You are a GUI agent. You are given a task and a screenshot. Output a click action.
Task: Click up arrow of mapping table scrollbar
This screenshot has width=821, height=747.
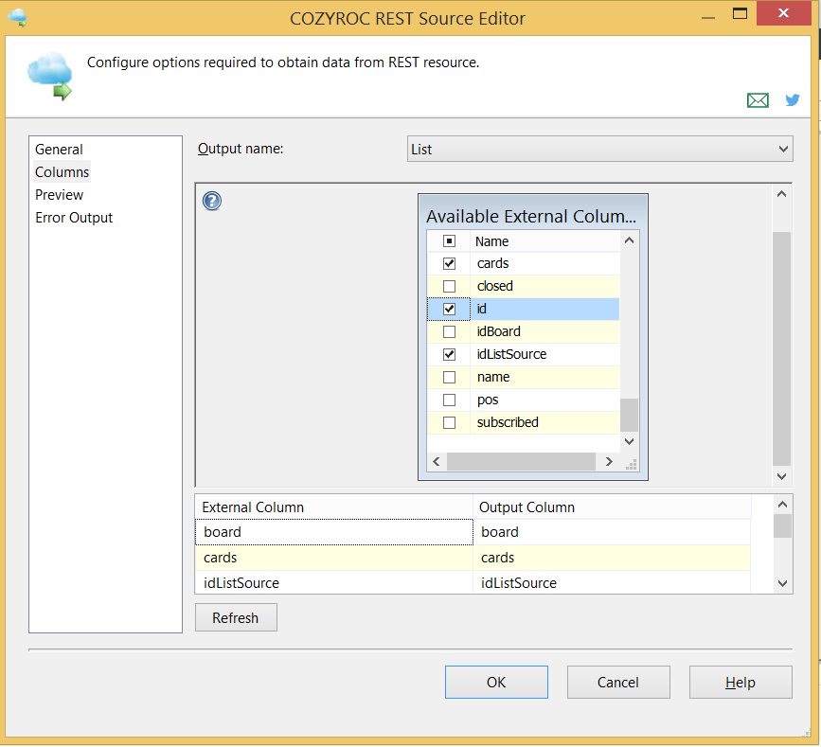point(783,504)
